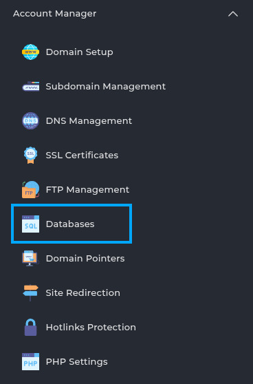This screenshot has width=253, height=384.
Task: Click the Subdomain Management icon
Action: click(x=30, y=87)
